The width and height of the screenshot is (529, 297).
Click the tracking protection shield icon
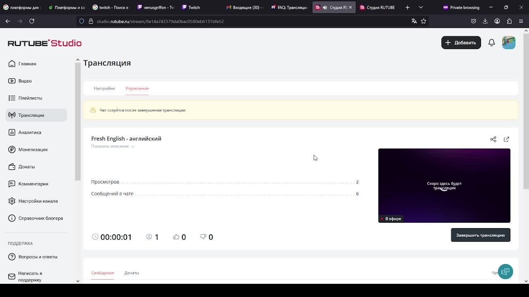(82, 21)
